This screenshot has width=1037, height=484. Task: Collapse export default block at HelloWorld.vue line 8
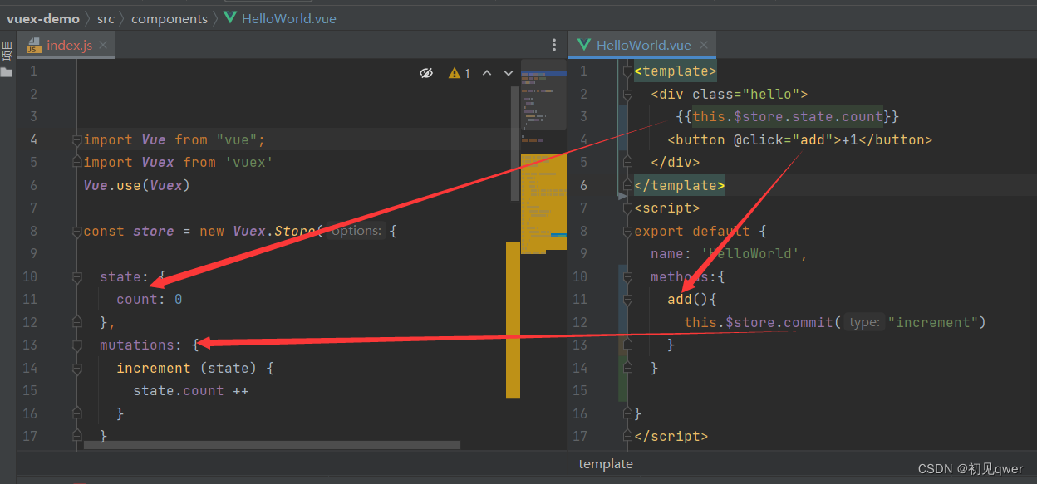click(627, 231)
